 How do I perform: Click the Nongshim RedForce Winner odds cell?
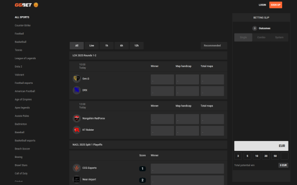[x=162, y=119]
